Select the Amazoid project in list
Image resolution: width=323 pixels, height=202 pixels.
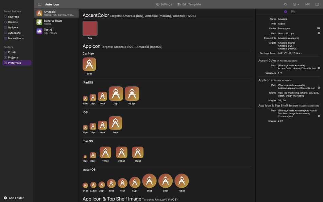[x=56, y=13]
